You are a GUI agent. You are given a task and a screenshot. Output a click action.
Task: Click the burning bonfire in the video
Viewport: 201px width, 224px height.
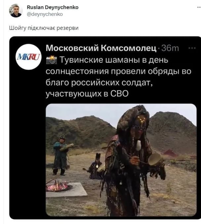58,186
